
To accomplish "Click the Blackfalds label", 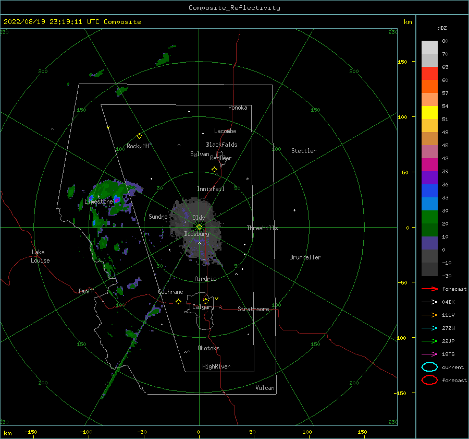I will point(221,145).
